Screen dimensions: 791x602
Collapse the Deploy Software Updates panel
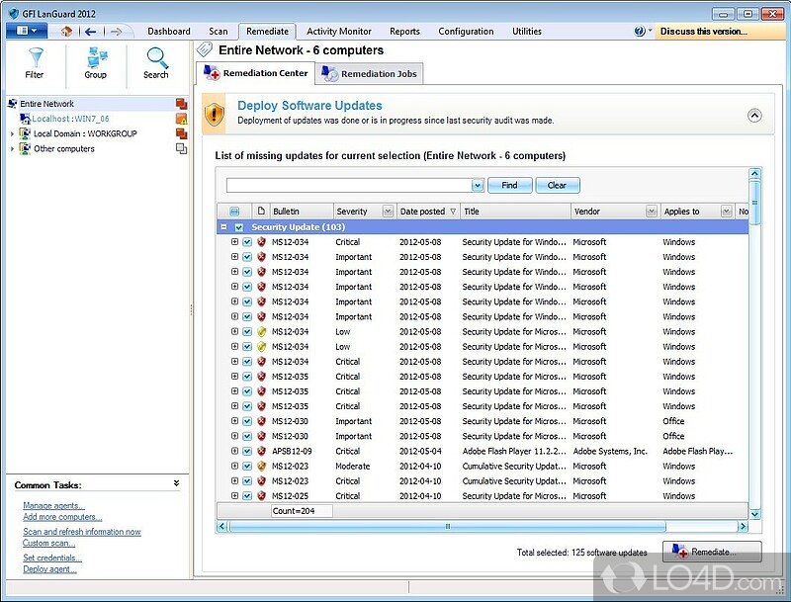754,115
